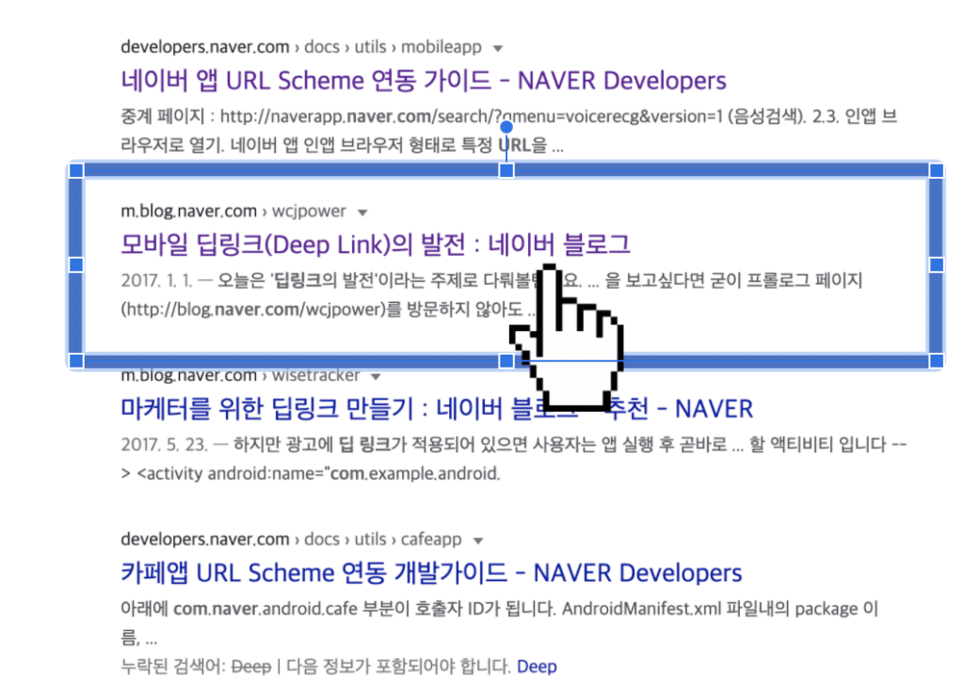Screen dimensions: 964x682
Task: Click '(http://blog.naver.com/wcjpower)를 방문하지' snippet line
Action: [x=328, y=309]
